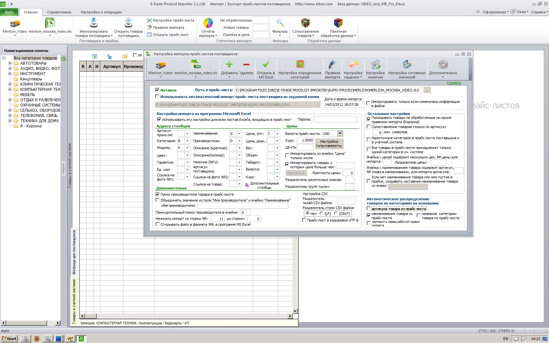Open the Файл menu tab

(9, 12)
